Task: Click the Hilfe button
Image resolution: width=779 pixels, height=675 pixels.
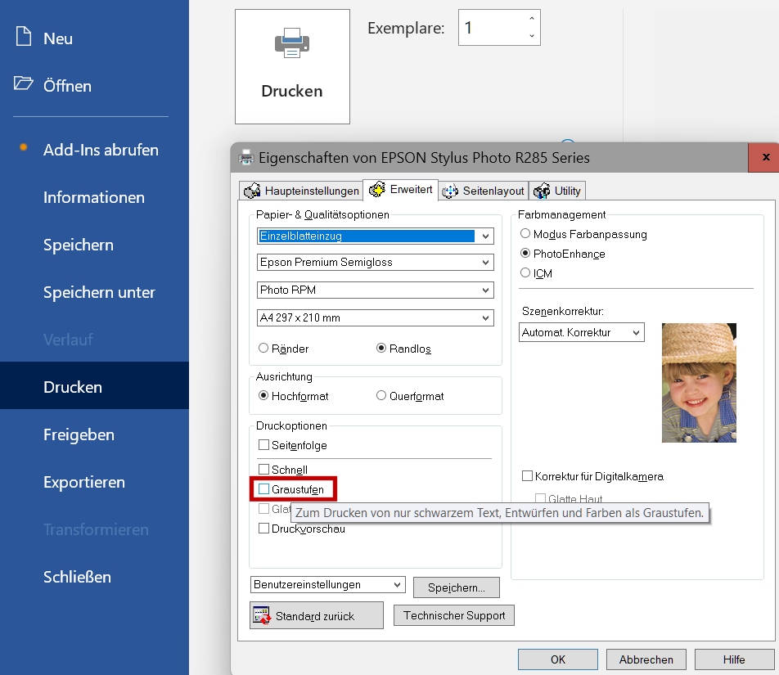Action: click(x=734, y=659)
